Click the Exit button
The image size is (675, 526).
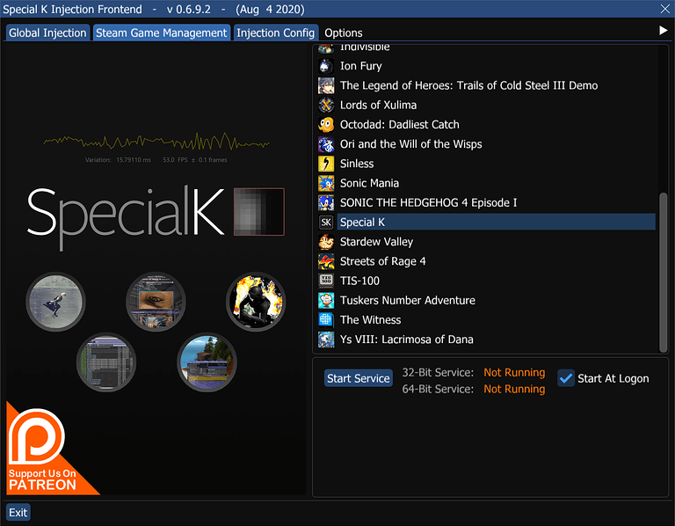coord(18,512)
